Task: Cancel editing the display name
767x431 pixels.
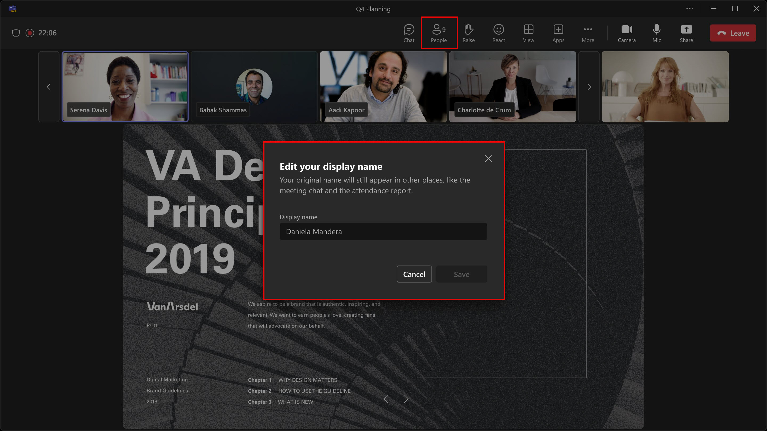Action: 414,274
